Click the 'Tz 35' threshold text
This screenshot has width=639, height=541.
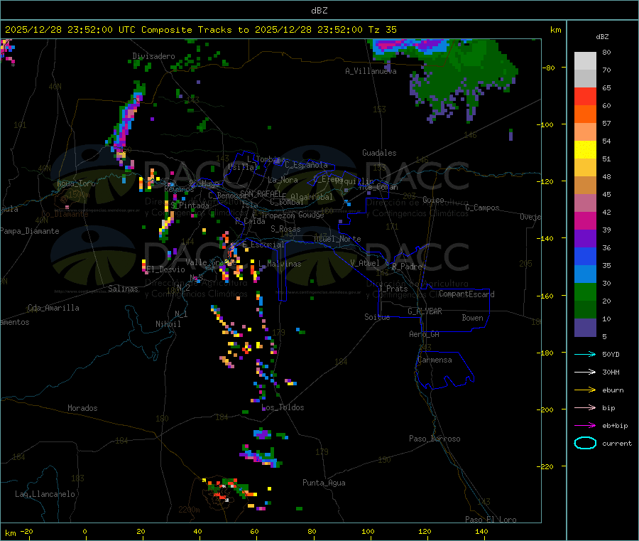click(x=382, y=30)
